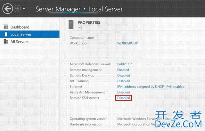
Task: Click the Back navigation arrow button
Action: (8, 9)
